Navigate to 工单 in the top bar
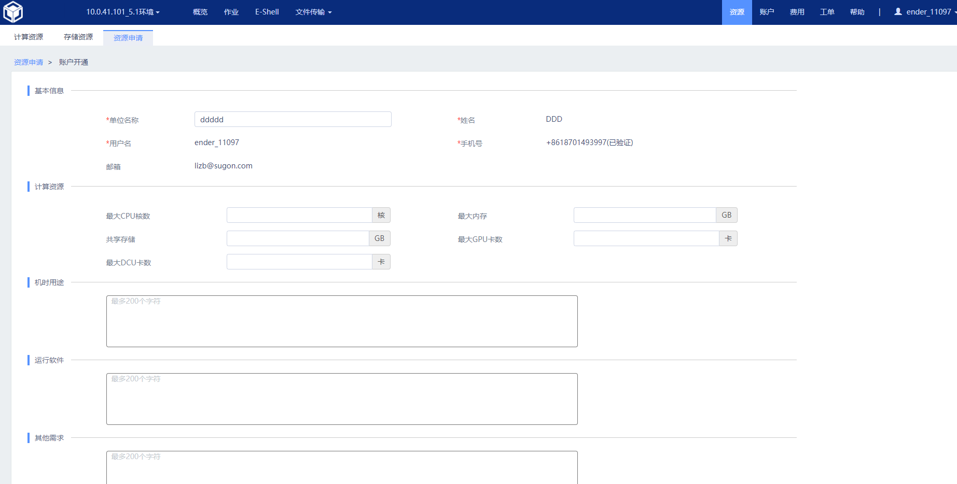Screen dimensions: 957x484 [827, 12]
